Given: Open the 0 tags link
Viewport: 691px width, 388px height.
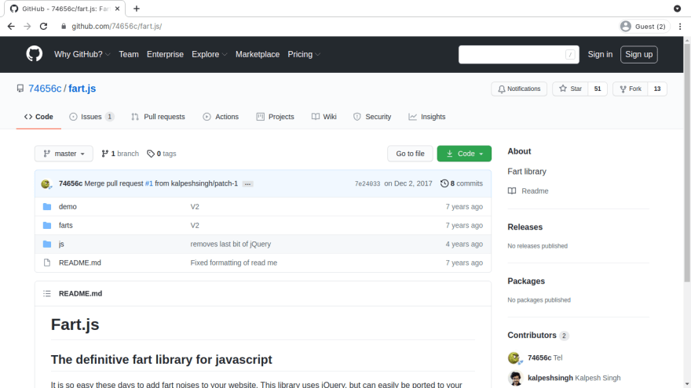Looking at the screenshot, I should [x=161, y=154].
